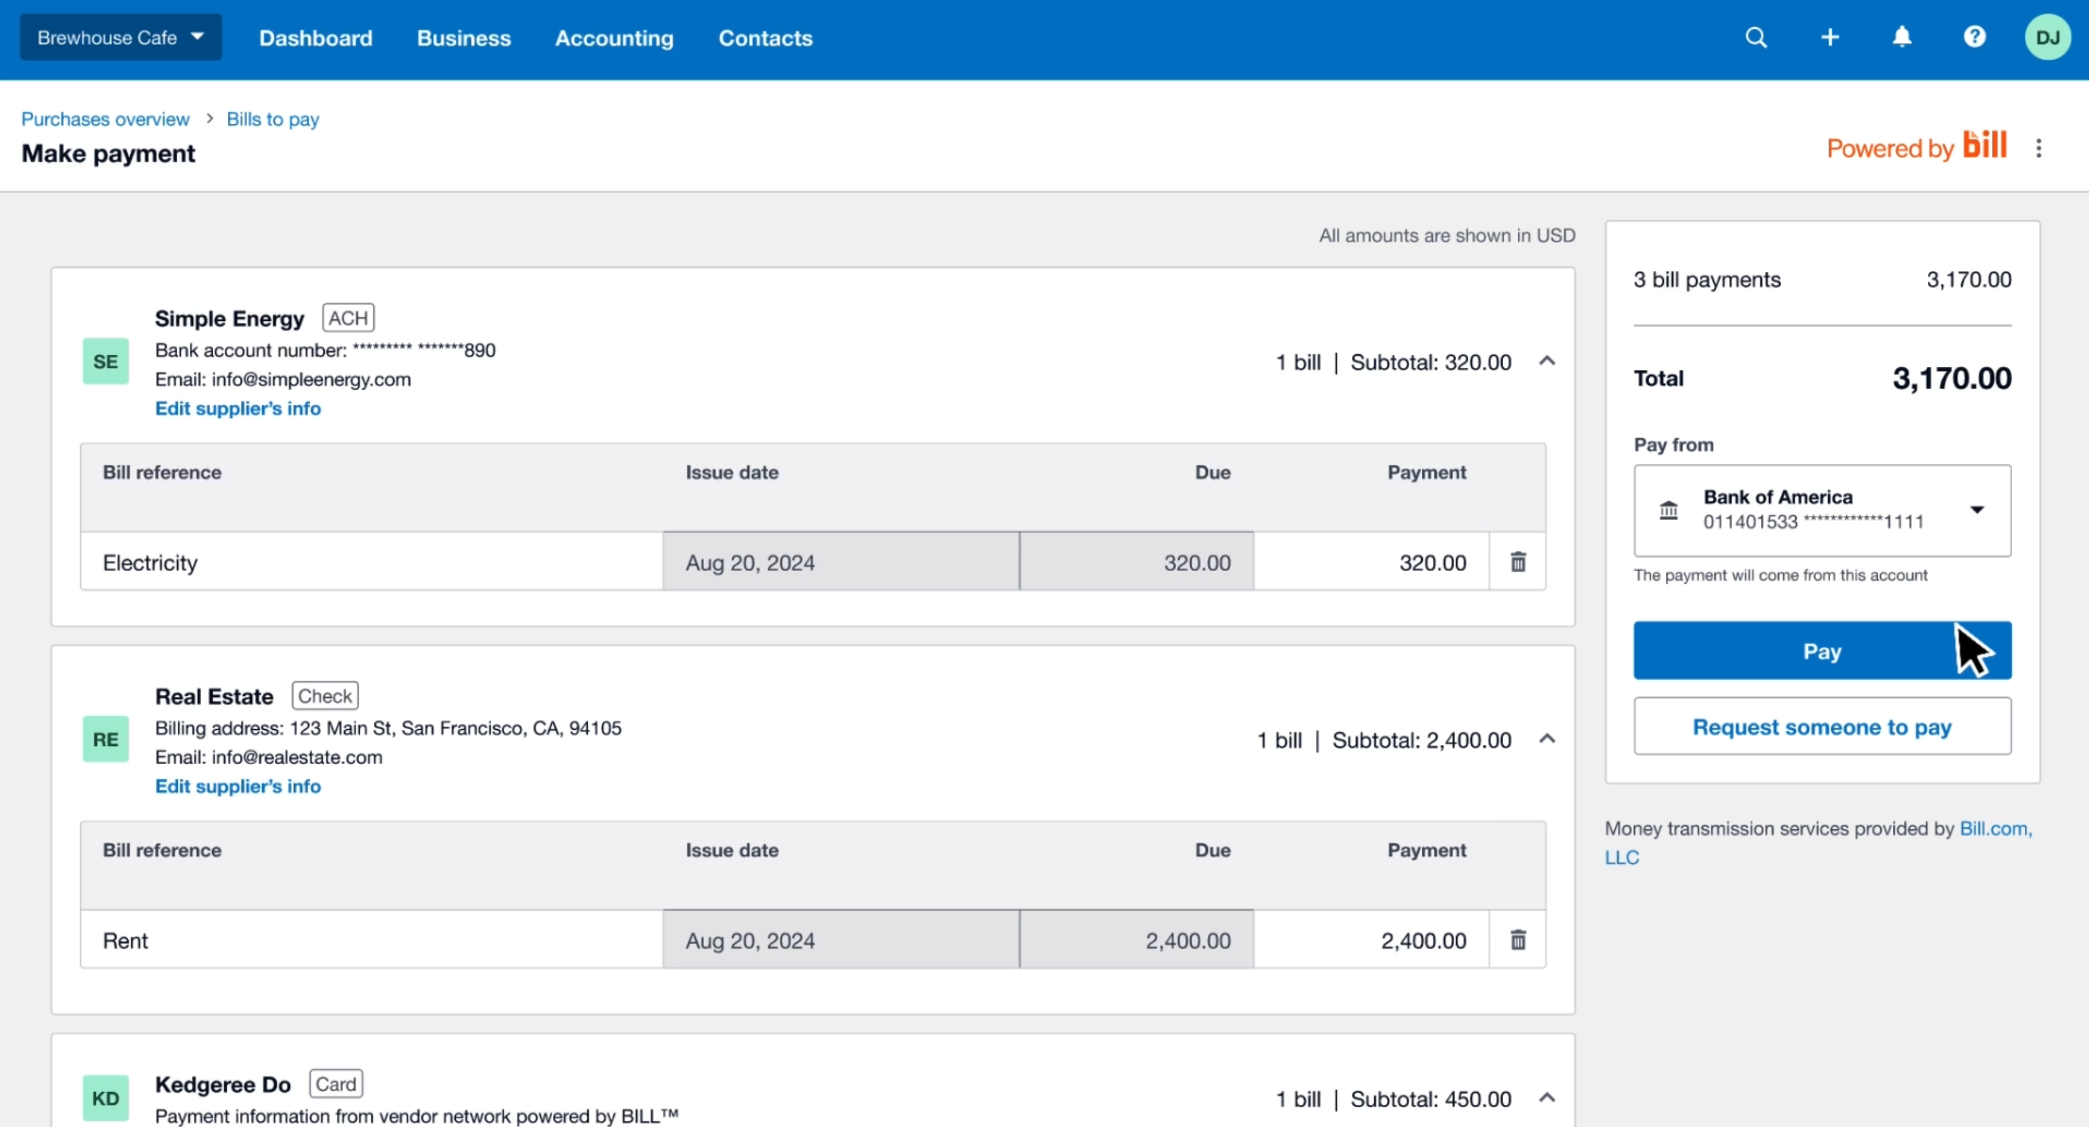The image size is (2089, 1127).
Task: Click the SE supplier avatar
Action: coord(105,362)
